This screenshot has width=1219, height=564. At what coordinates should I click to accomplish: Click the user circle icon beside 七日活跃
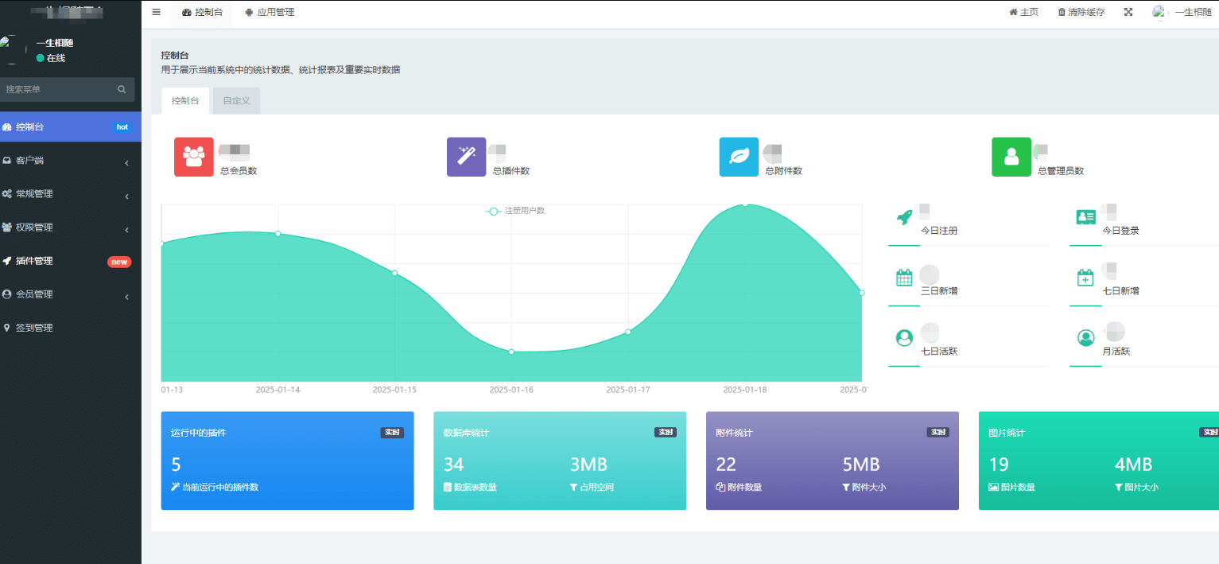904,338
